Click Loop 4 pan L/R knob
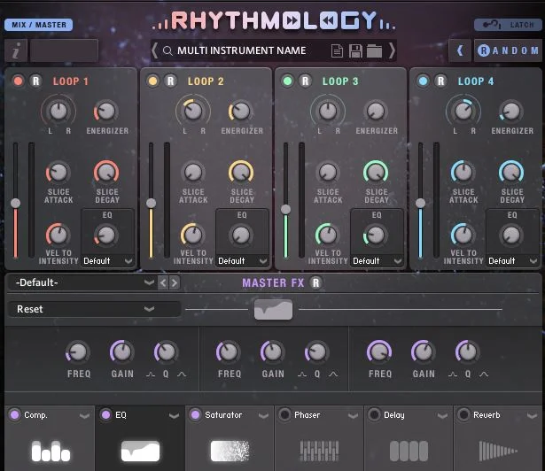The width and height of the screenshot is (545, 471). click(x=463, y=112)
